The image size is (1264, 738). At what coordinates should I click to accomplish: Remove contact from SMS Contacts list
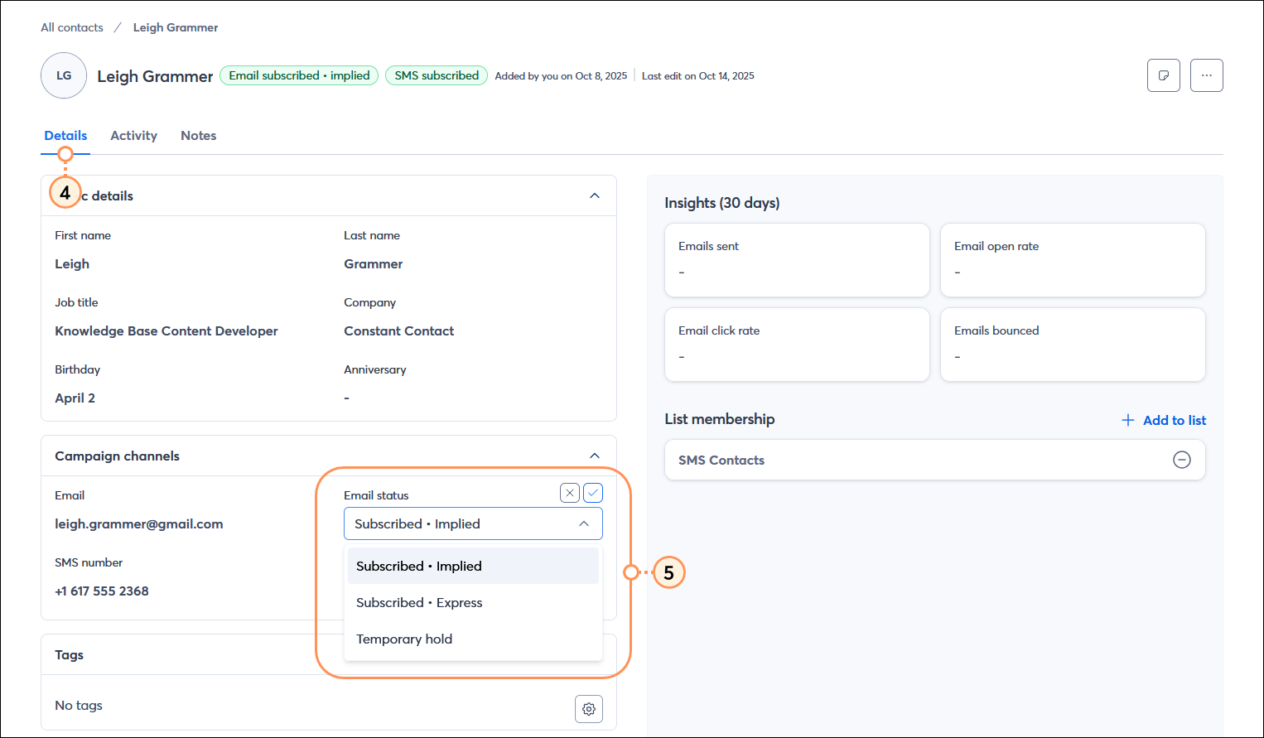pos(1182,460)
